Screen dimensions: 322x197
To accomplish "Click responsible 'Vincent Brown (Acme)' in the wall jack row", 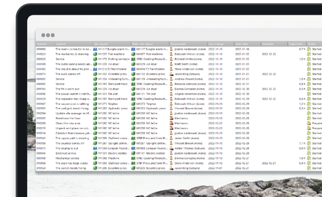I will coord(188,108).
